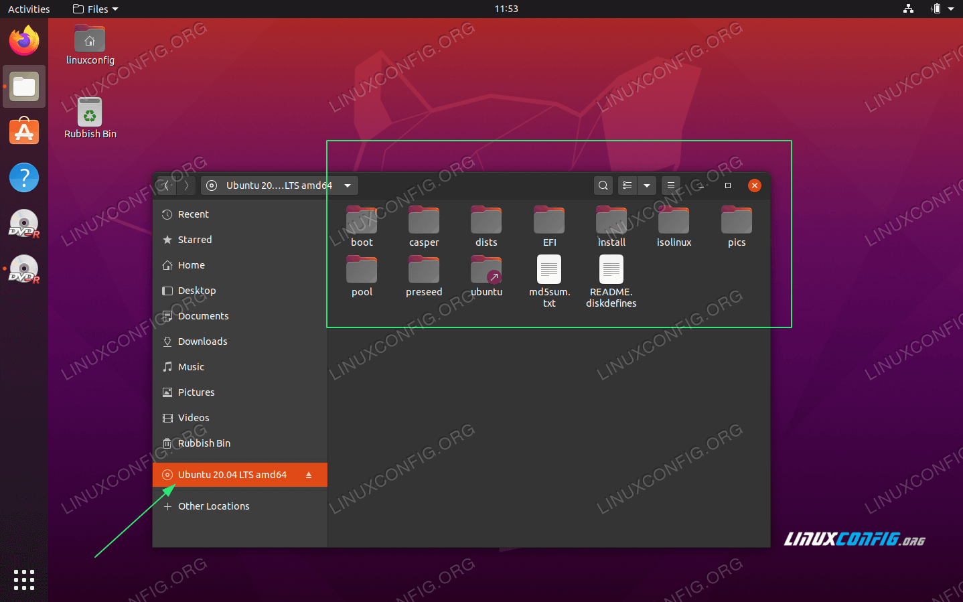
Task: Go back with the left arrow
Action: coord(166,185)
